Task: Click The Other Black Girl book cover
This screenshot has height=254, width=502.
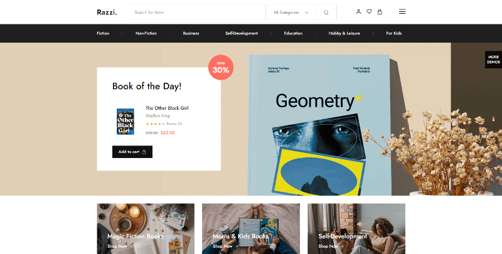Action: click(125, 122)
